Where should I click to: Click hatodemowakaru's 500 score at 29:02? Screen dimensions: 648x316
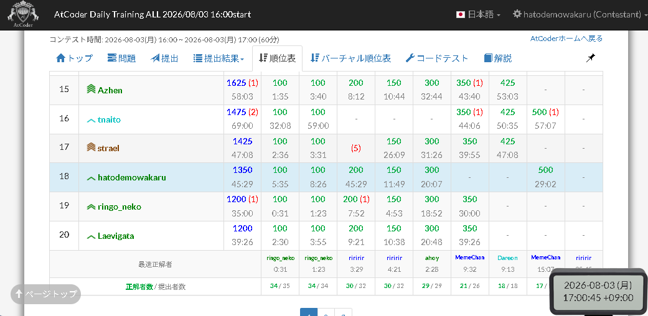tap(545, 170)
